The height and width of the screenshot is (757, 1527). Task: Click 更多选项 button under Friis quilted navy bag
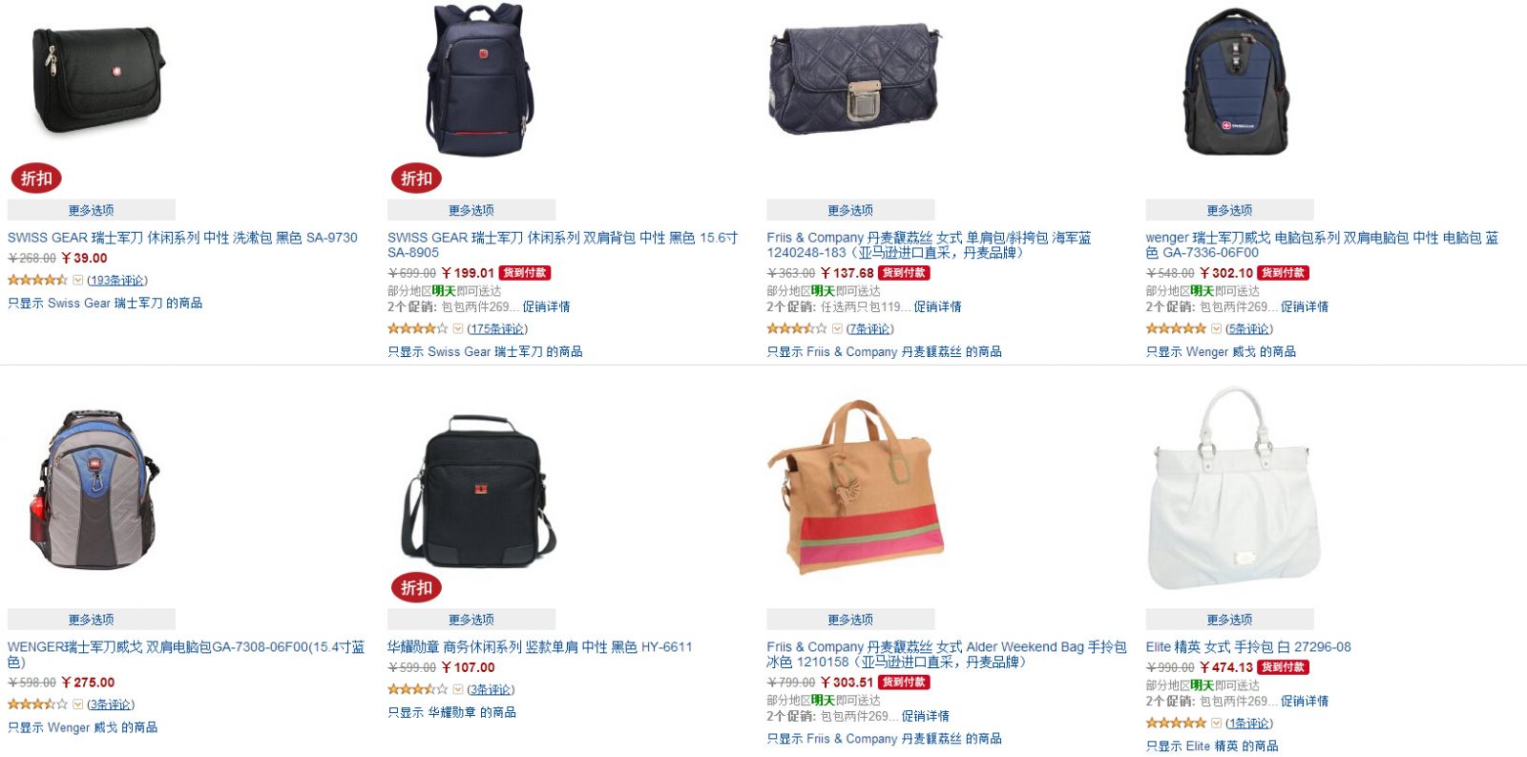[850, 210]
